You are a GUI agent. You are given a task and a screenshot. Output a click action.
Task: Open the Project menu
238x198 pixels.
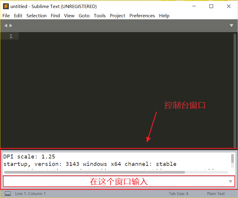118,16
